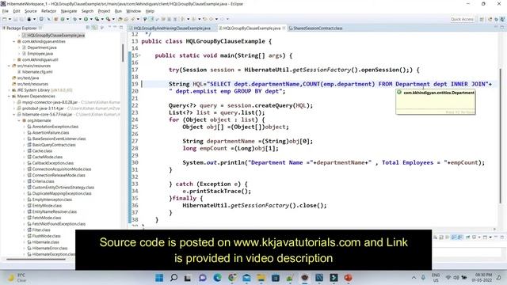The width and height of the screenshot is (507, 285).
Task: Select Employee.java in Package Explorer
Action: coord(40,54)
